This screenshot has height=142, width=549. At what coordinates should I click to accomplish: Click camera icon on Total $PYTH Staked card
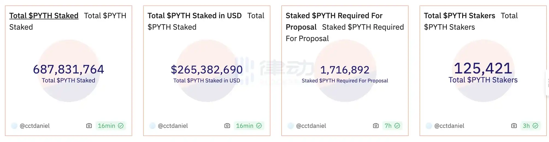click(89, 126)
